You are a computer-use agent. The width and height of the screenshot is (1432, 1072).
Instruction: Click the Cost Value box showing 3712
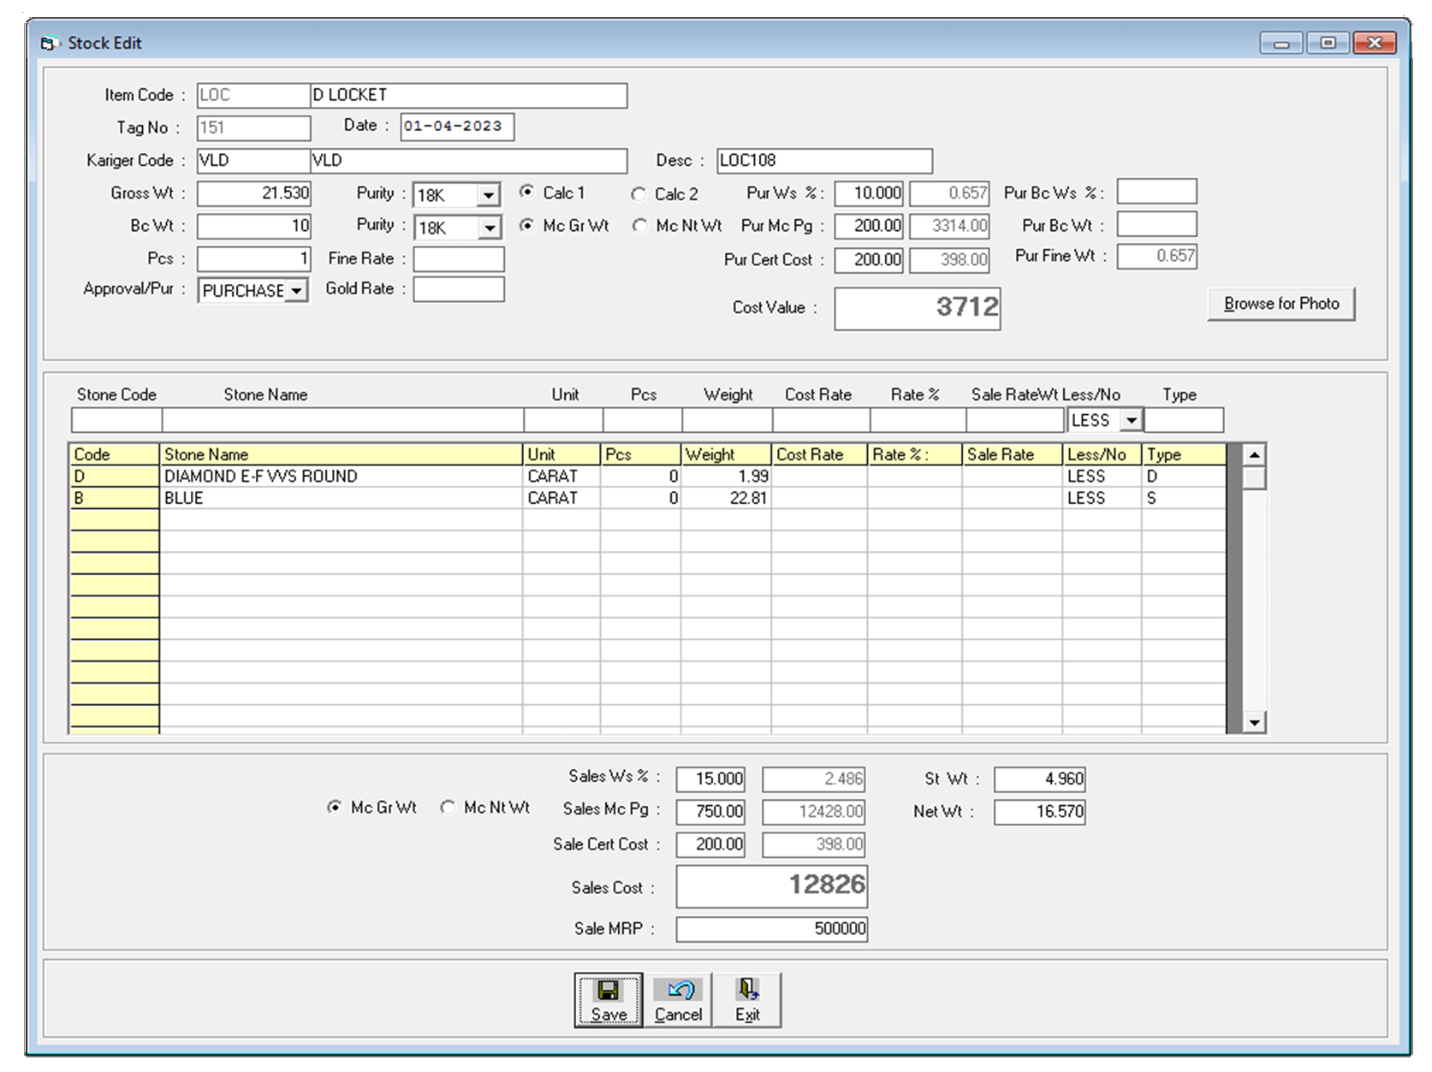[918, 308]
